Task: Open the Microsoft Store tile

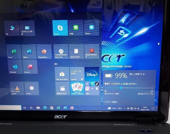Action: (x=62, y=74)
